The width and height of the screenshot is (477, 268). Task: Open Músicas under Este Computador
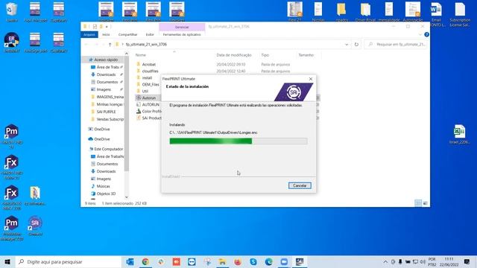pyautogui.click(x=103, y=186)
